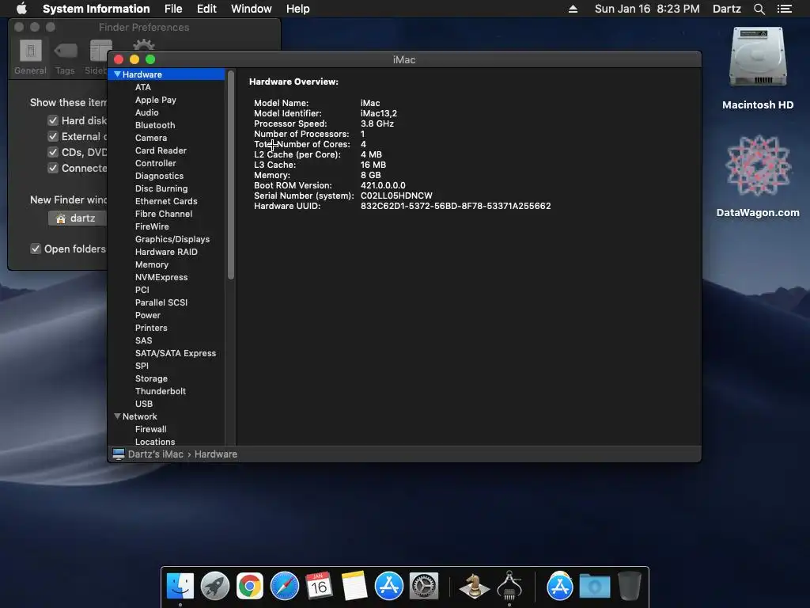Screen dimensions: 810x608
Task: Open the Edit menu
Action: click(206, 9)
